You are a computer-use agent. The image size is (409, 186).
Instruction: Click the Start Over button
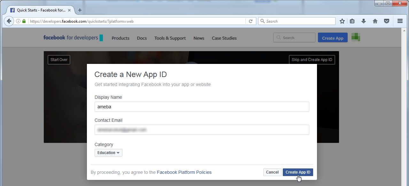click(x=59, y=60)
